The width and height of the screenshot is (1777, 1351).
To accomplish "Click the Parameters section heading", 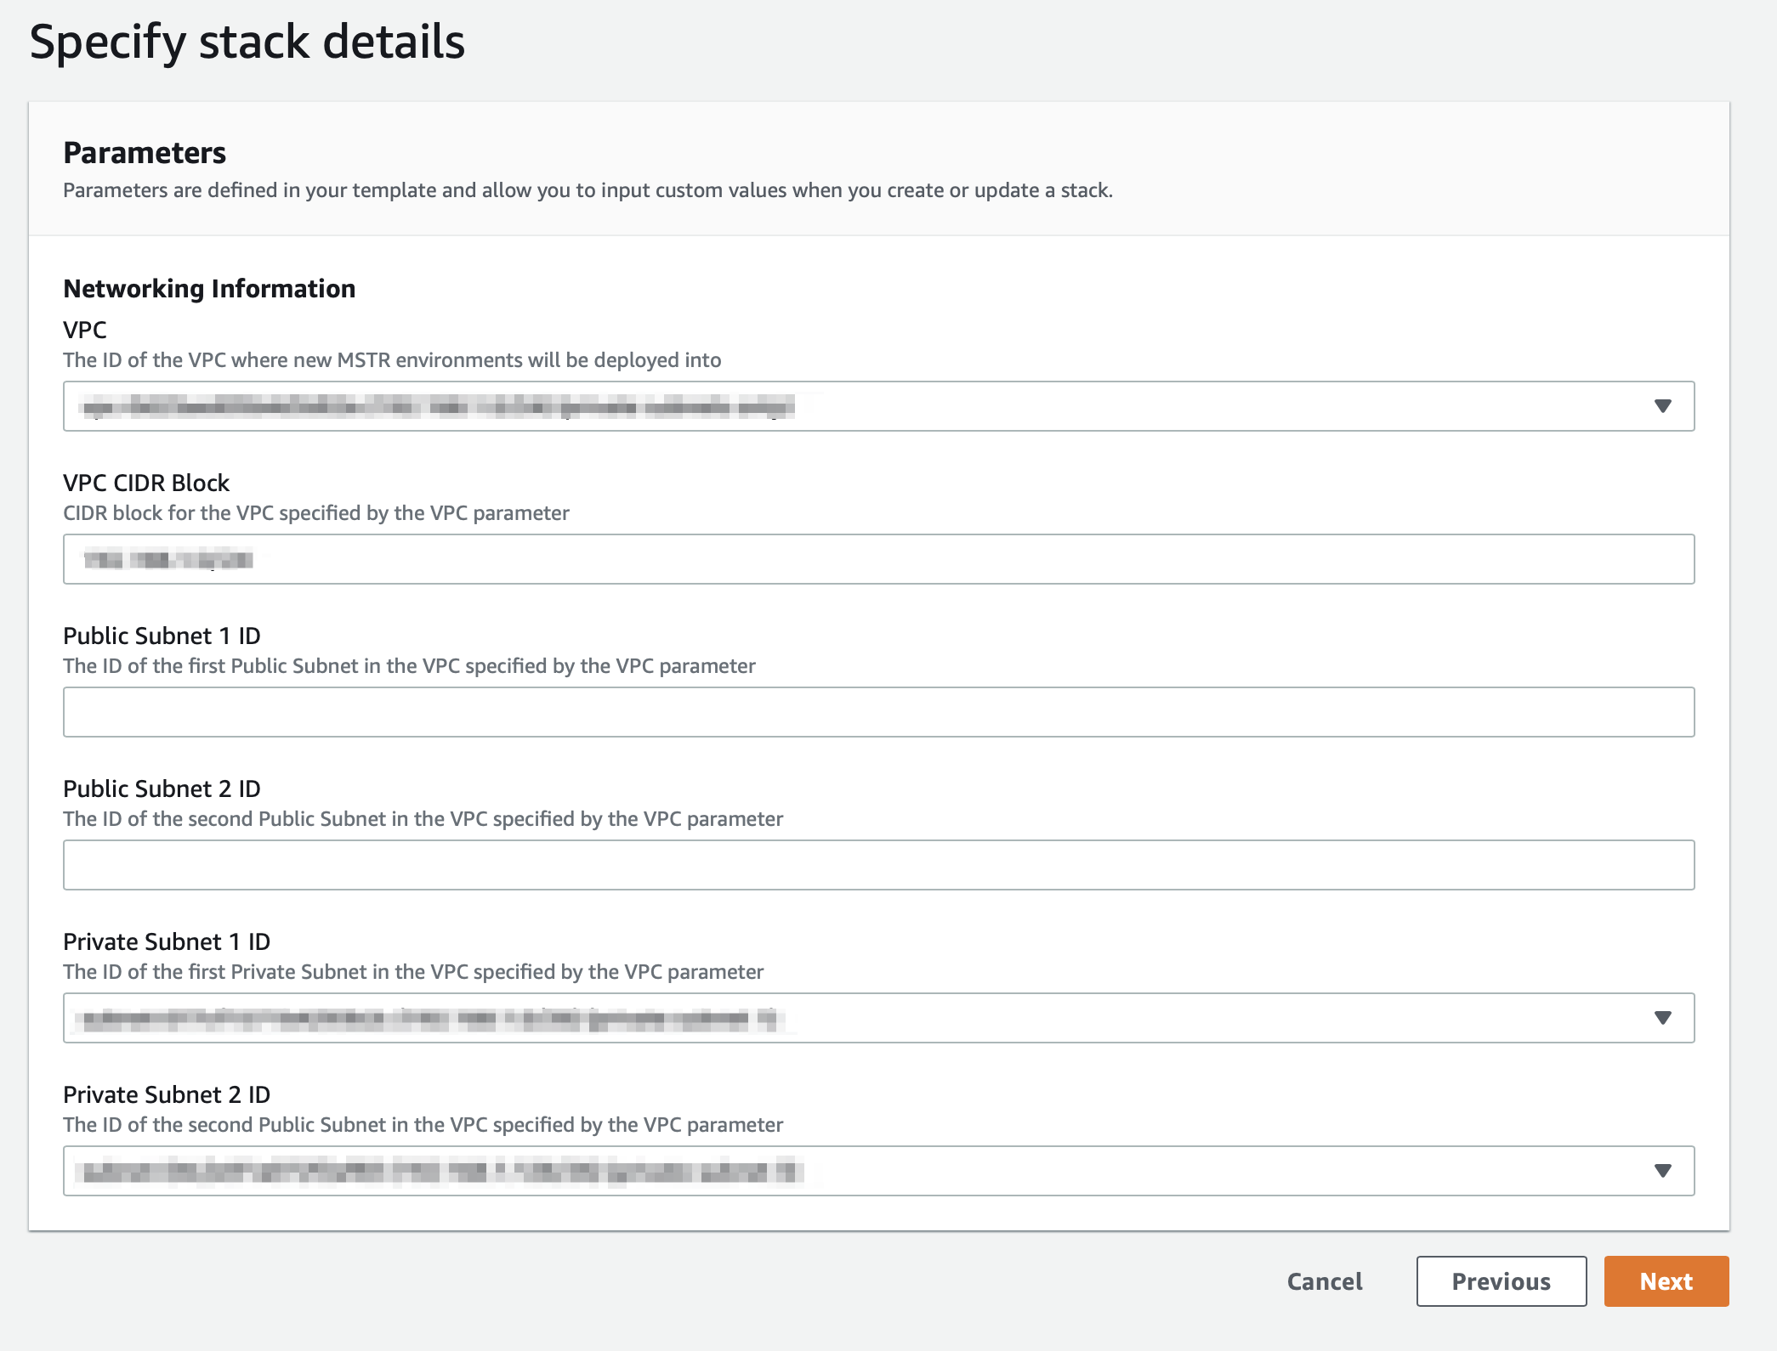I will coord(145,153).
